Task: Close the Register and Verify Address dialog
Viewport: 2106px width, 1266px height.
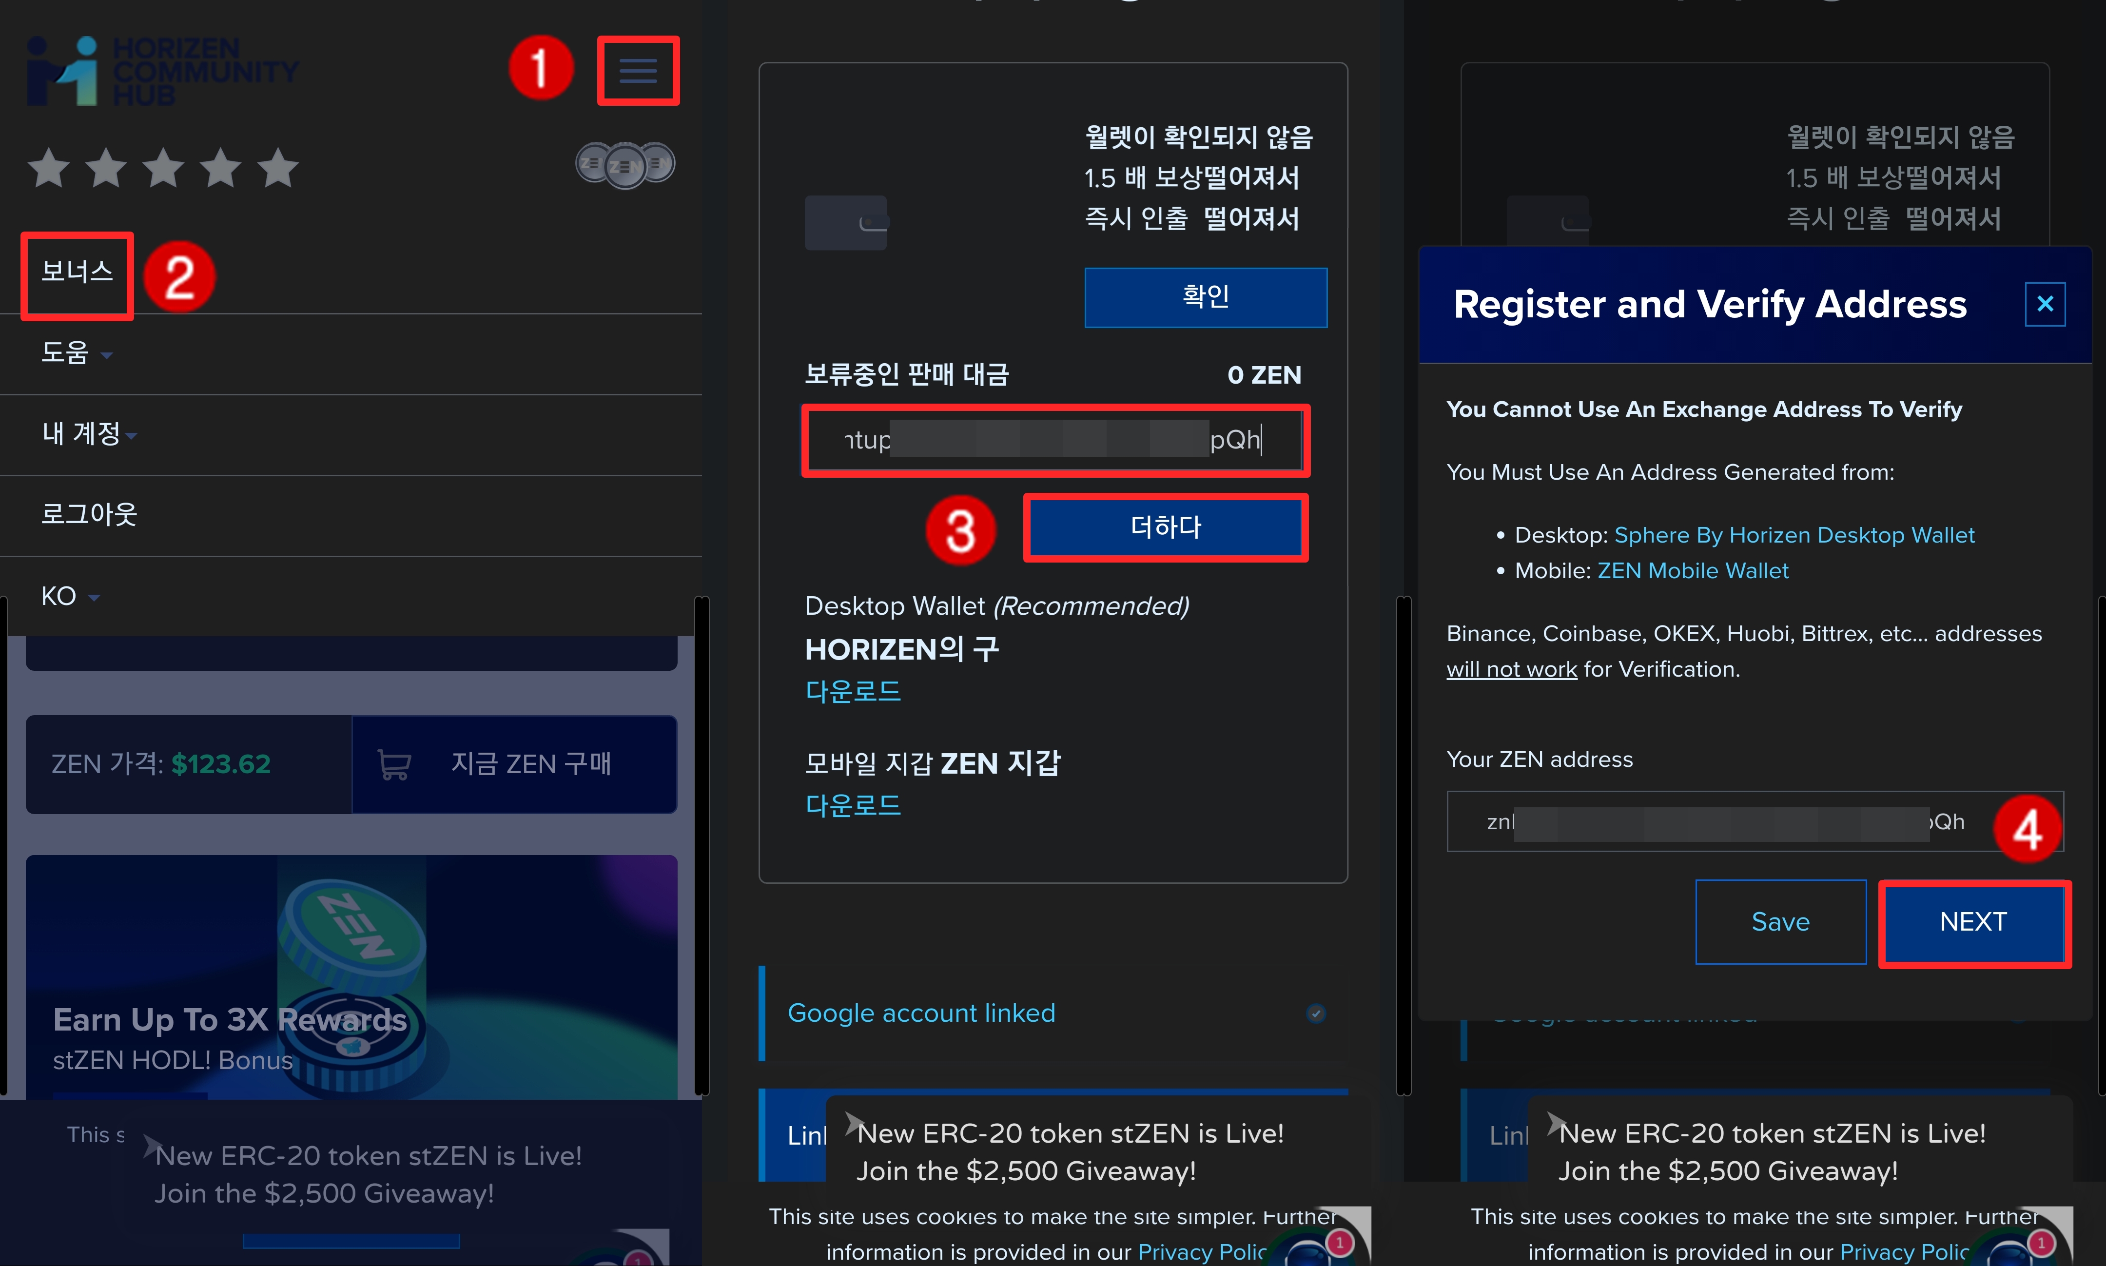Action: tap(2045, 304)
